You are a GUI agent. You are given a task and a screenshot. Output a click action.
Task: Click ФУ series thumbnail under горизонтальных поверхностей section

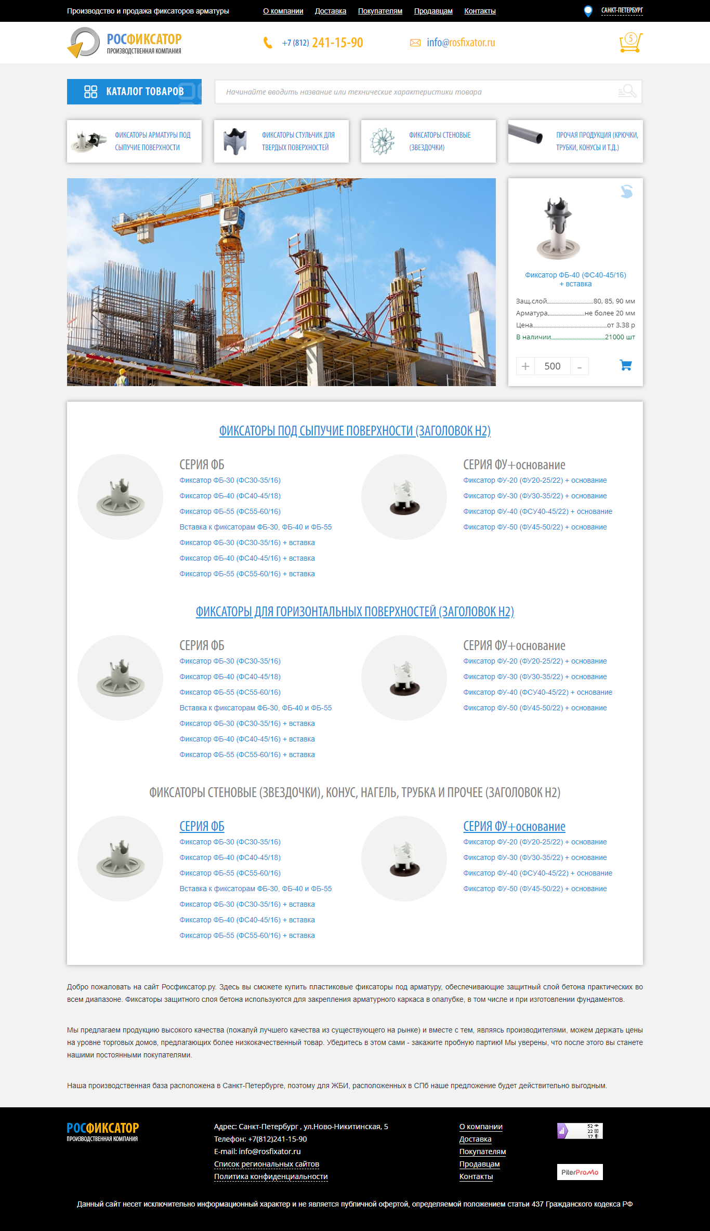pos(404,678)
